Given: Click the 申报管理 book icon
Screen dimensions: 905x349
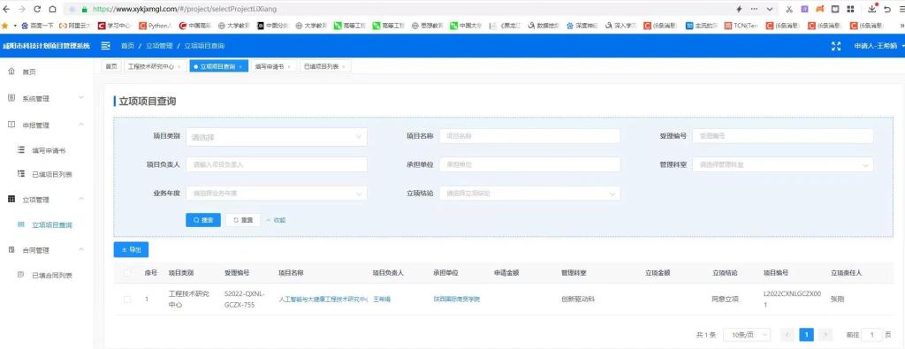Looking at the screenshot, I should click(11, 125).
